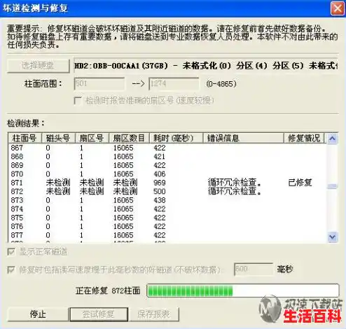Select the row for cylinder 870

click(167, 174)
